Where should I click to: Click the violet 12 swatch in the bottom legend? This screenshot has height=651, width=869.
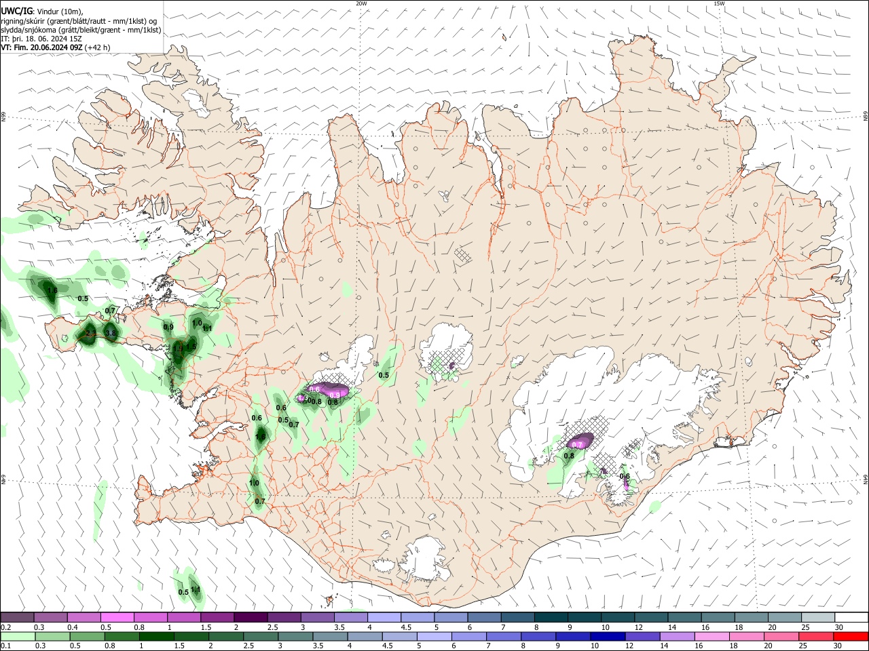[642, 636]
